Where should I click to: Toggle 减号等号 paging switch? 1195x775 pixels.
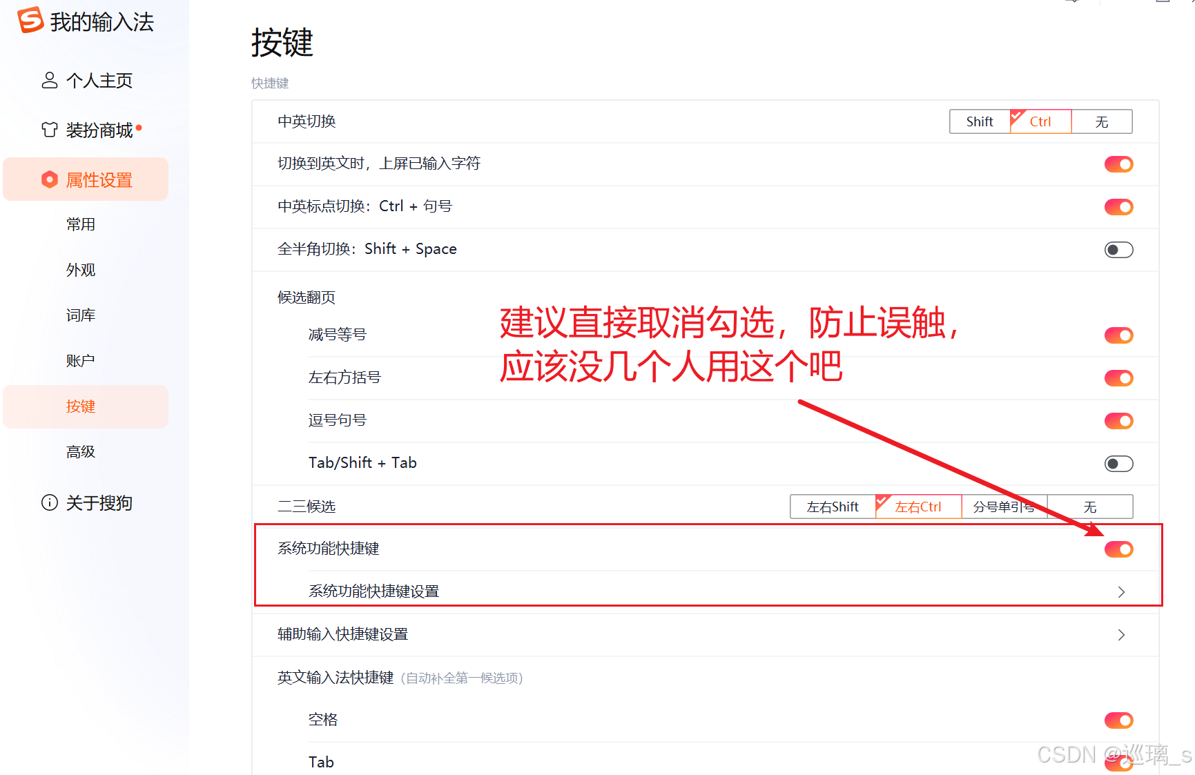1118,335
